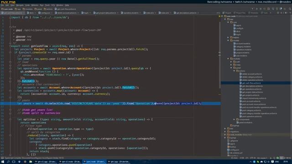The width and height of the screenshot is (292, 164).
Task: Open the Window menu
Action: click(x=60, y=5)
